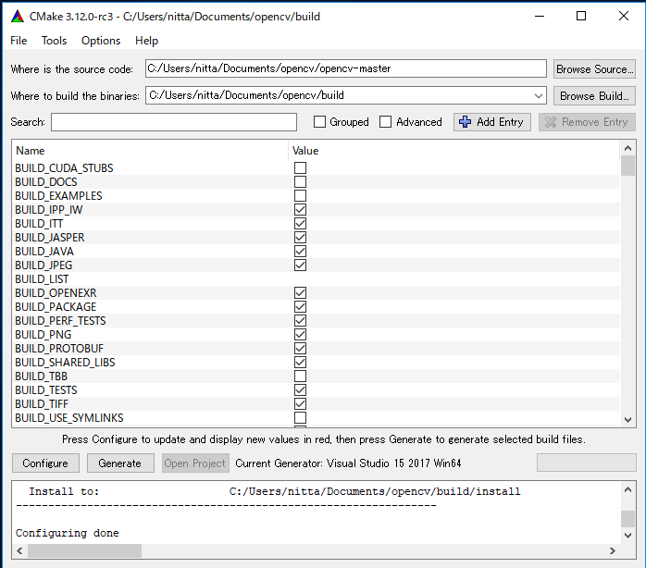Open the Tools menu
This screenshot has height=568, width=646.
point(55,41)
